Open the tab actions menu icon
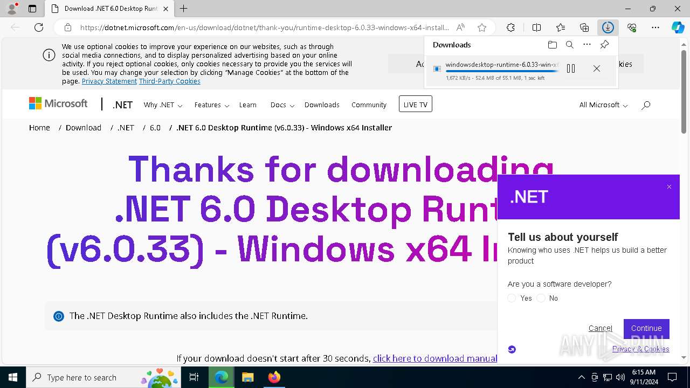The image size is (690, 388). (32, 9)
